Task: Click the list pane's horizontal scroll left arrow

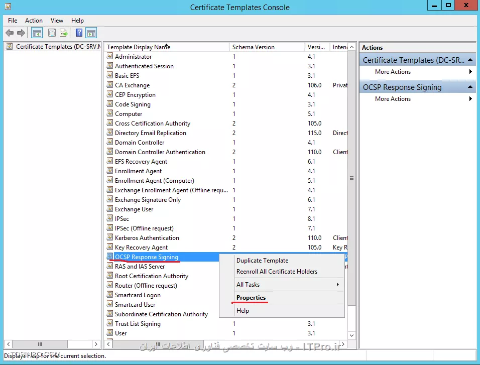Action: click(x=108, y=344)
